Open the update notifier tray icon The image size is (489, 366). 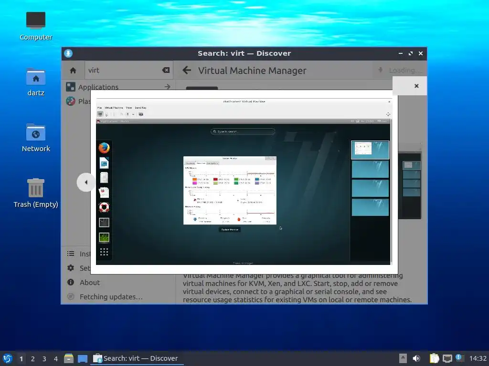[x=459, y=358]
